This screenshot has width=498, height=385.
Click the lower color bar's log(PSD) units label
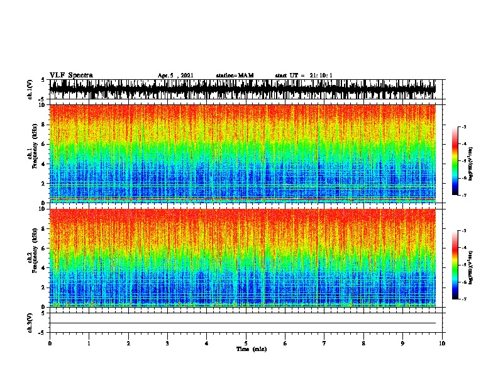(x=471, y=268)
